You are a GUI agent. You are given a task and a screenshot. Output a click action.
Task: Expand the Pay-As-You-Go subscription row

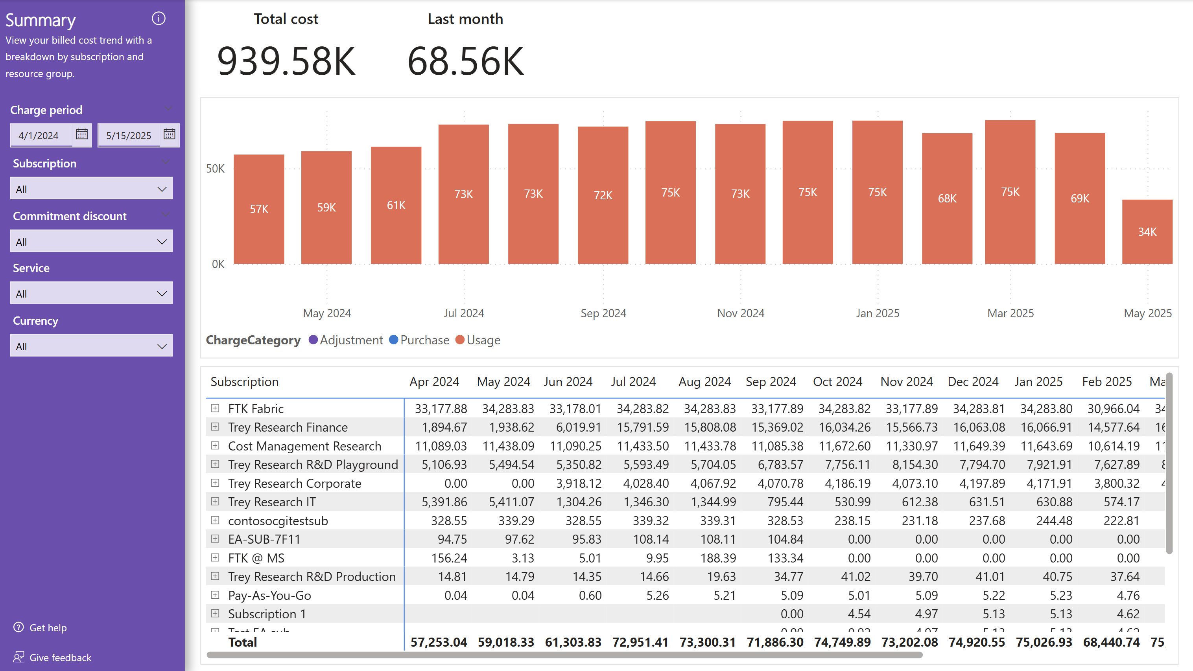pos(215,595)
